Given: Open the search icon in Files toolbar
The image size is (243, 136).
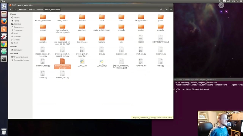Looking at the screenshot, I should tap(161, 9).
